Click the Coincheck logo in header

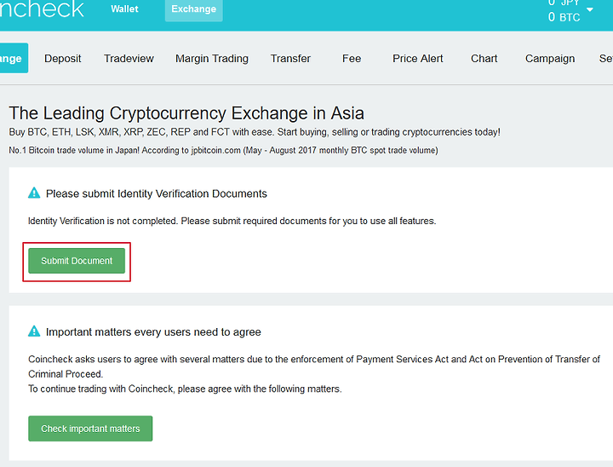42,9
